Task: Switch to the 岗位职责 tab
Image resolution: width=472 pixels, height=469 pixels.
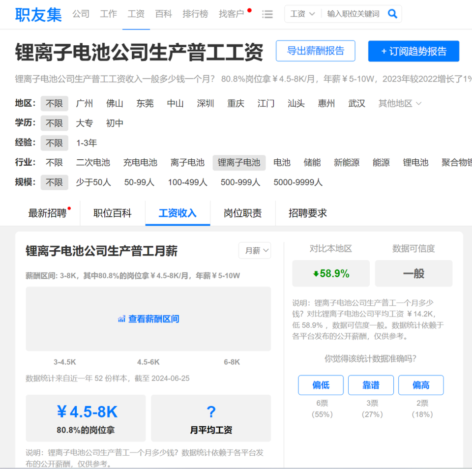Action: pyautogui.click(x=242, y=213)
